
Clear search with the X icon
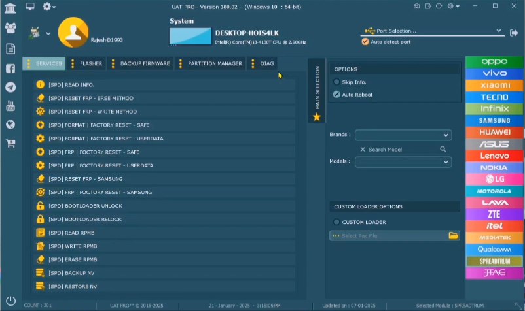coord(363,150)
